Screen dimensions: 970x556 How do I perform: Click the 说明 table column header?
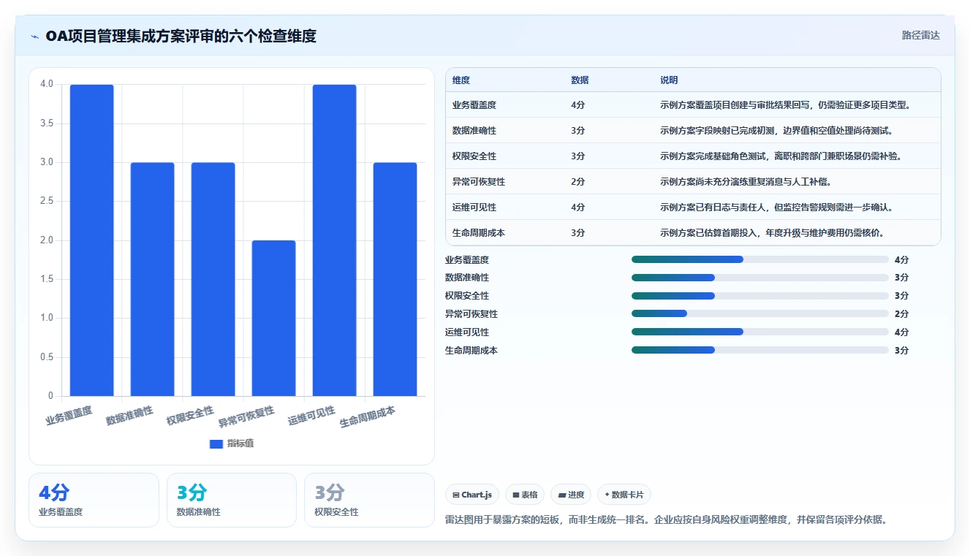click(669, 80)
